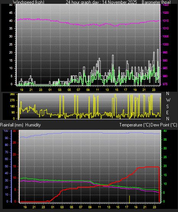Click the 1005 value on barometer axis
The image size is (178, 212).
click(x=165, y=36)
